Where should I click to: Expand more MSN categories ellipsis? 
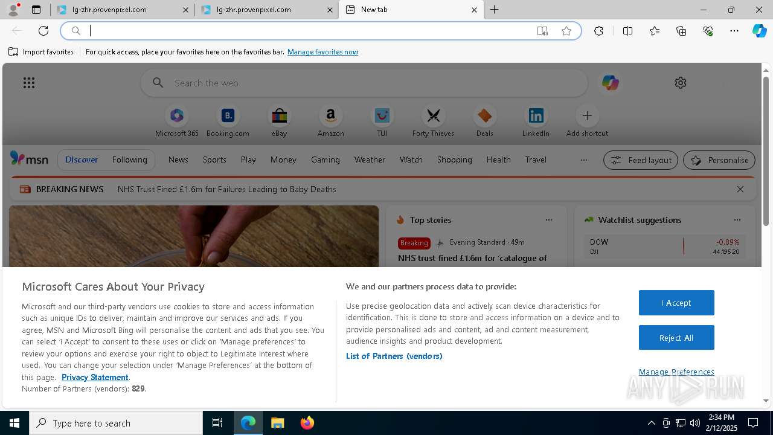click(583, 160)
